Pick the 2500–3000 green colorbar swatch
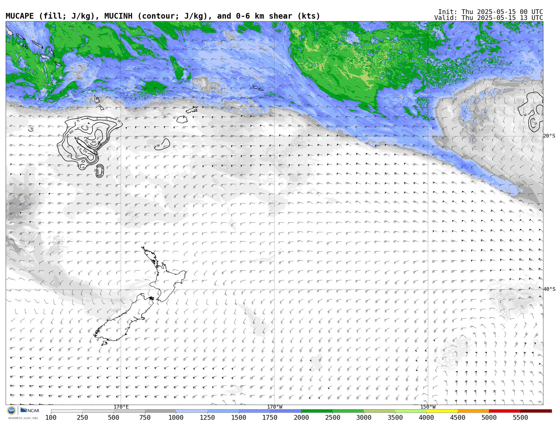 [x=348, y=411]
